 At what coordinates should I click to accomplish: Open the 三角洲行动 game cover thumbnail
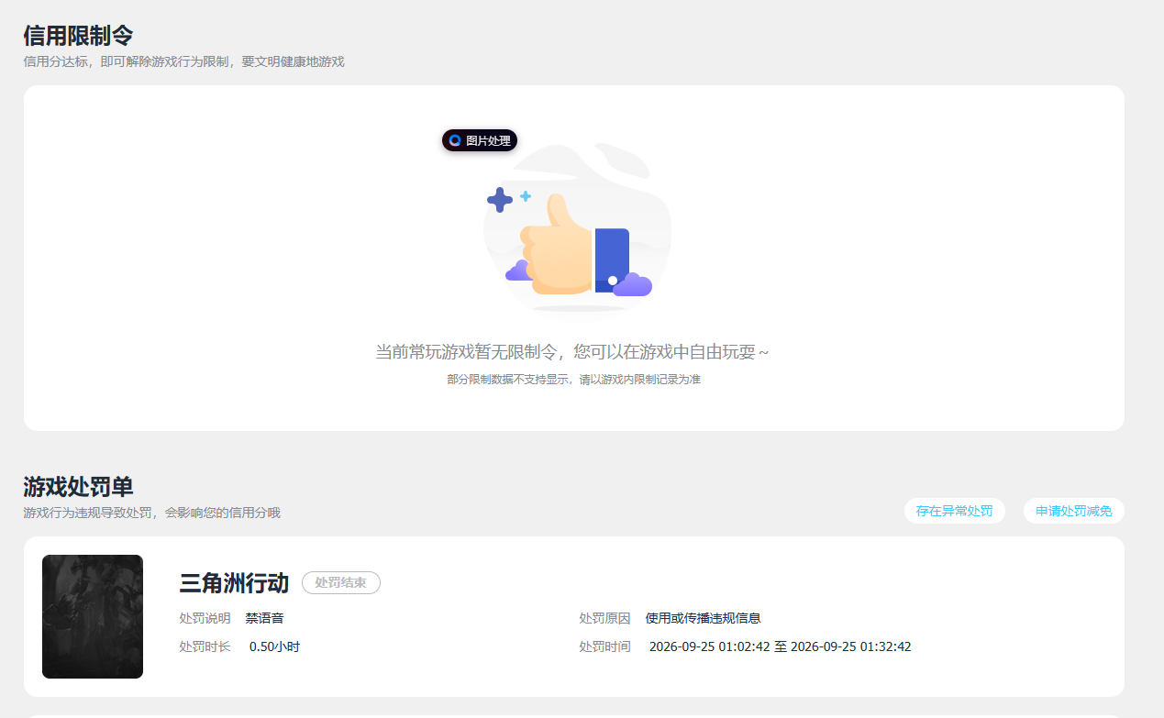[x=93, y=616]
